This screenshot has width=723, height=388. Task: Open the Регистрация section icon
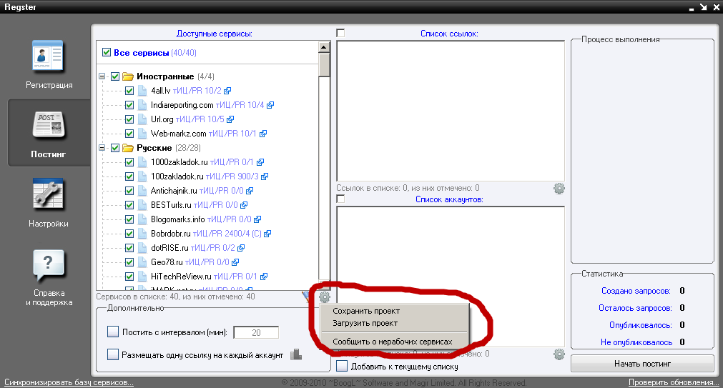(x=47, y=56)
